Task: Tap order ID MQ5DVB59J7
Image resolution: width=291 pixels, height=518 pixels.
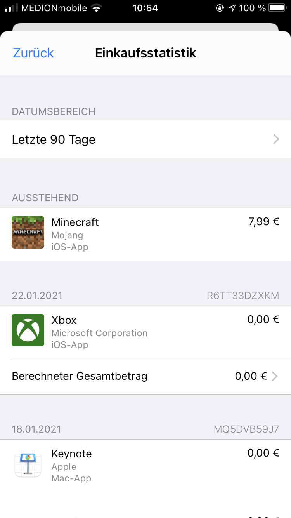Action: pos(246,429)
